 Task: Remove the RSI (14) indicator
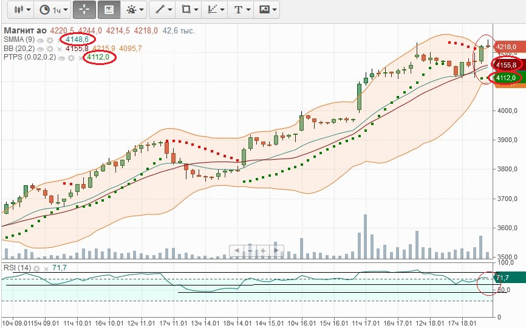(x=46, y=268)
